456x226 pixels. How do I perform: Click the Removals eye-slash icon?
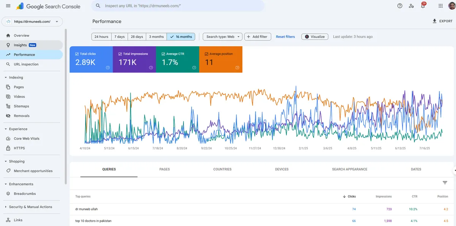coord(8,116)
